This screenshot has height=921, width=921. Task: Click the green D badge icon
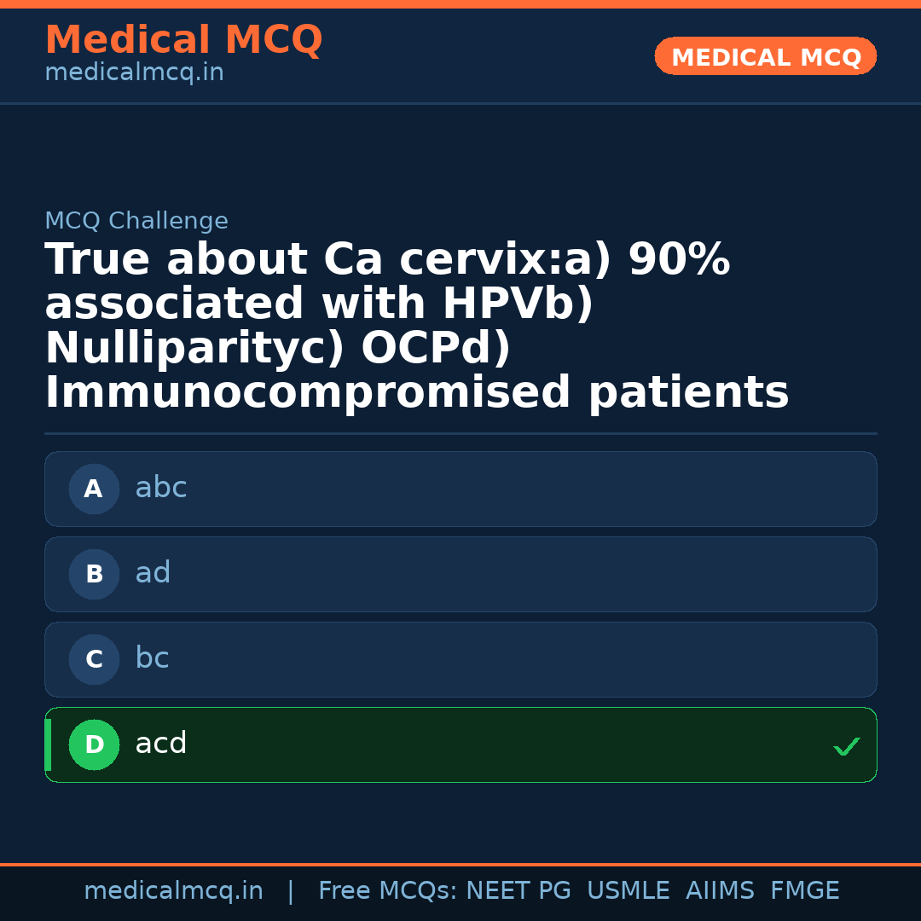[94, 744]
